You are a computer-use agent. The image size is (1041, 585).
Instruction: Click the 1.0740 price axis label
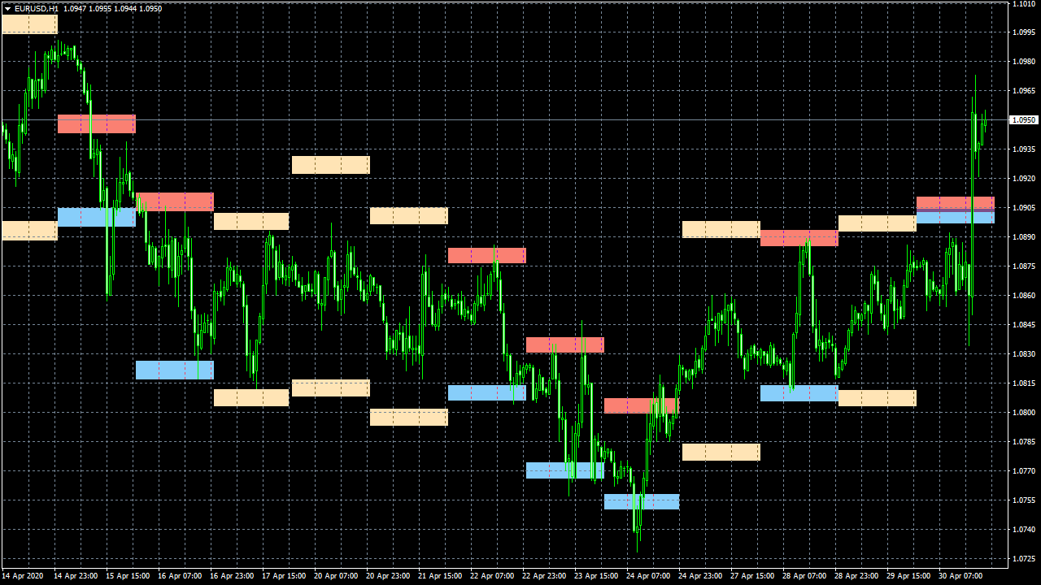coord(1023,530)
